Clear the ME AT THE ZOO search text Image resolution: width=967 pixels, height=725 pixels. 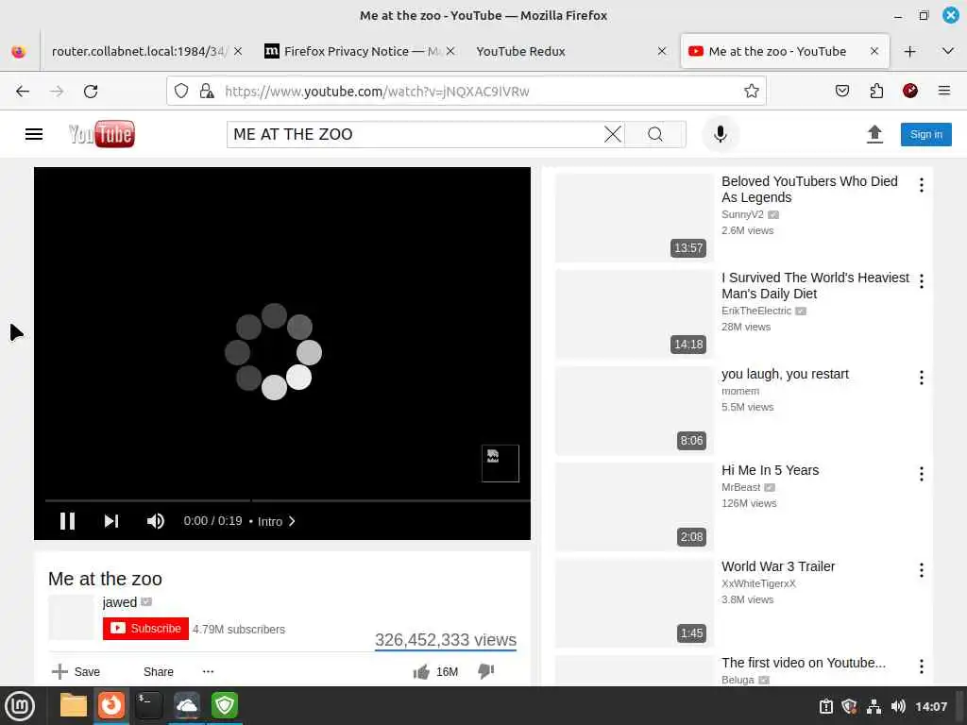[612, 134]
